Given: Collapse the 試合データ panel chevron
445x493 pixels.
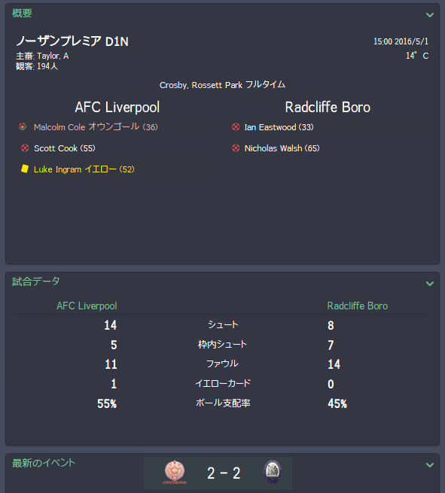Looking at the screenshot, I should point(430,284).
